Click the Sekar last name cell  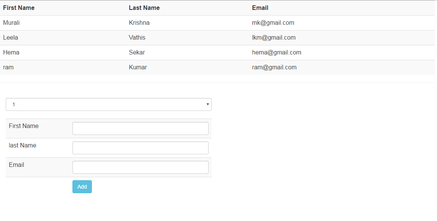click(137, 53)
